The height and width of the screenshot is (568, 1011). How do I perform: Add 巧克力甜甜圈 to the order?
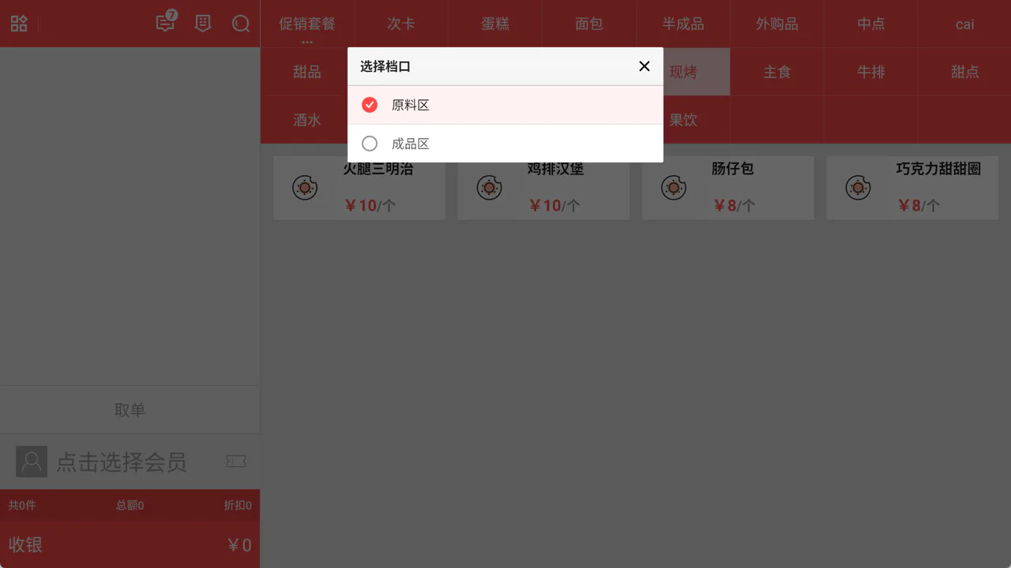click(912, 188)
